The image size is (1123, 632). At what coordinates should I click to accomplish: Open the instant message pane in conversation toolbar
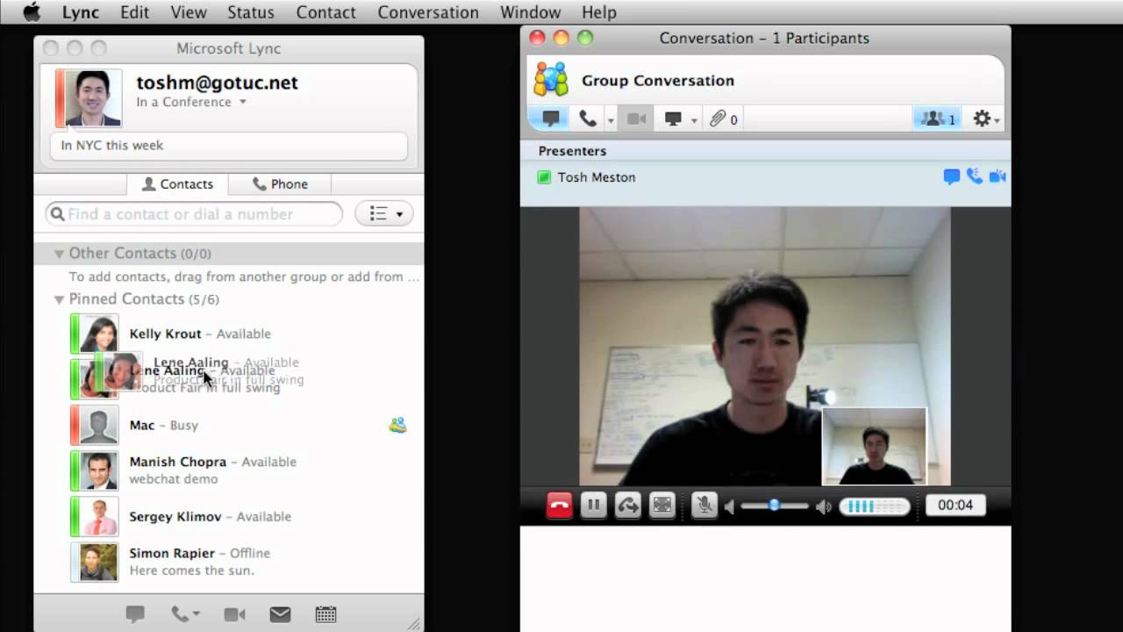550,118
